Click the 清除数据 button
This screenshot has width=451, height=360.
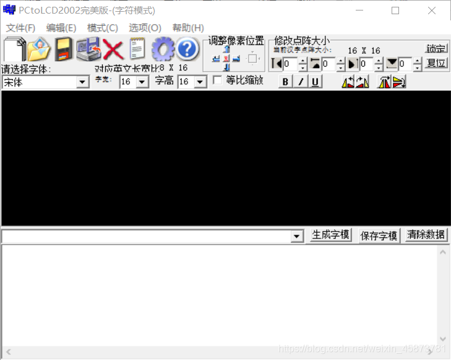[x=426, y=235]
